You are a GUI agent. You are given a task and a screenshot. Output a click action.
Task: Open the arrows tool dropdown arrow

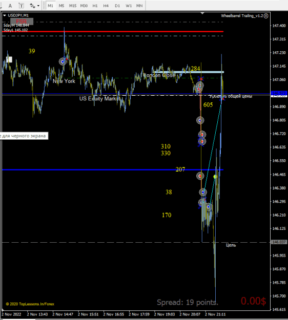click(x=38, y=6)
